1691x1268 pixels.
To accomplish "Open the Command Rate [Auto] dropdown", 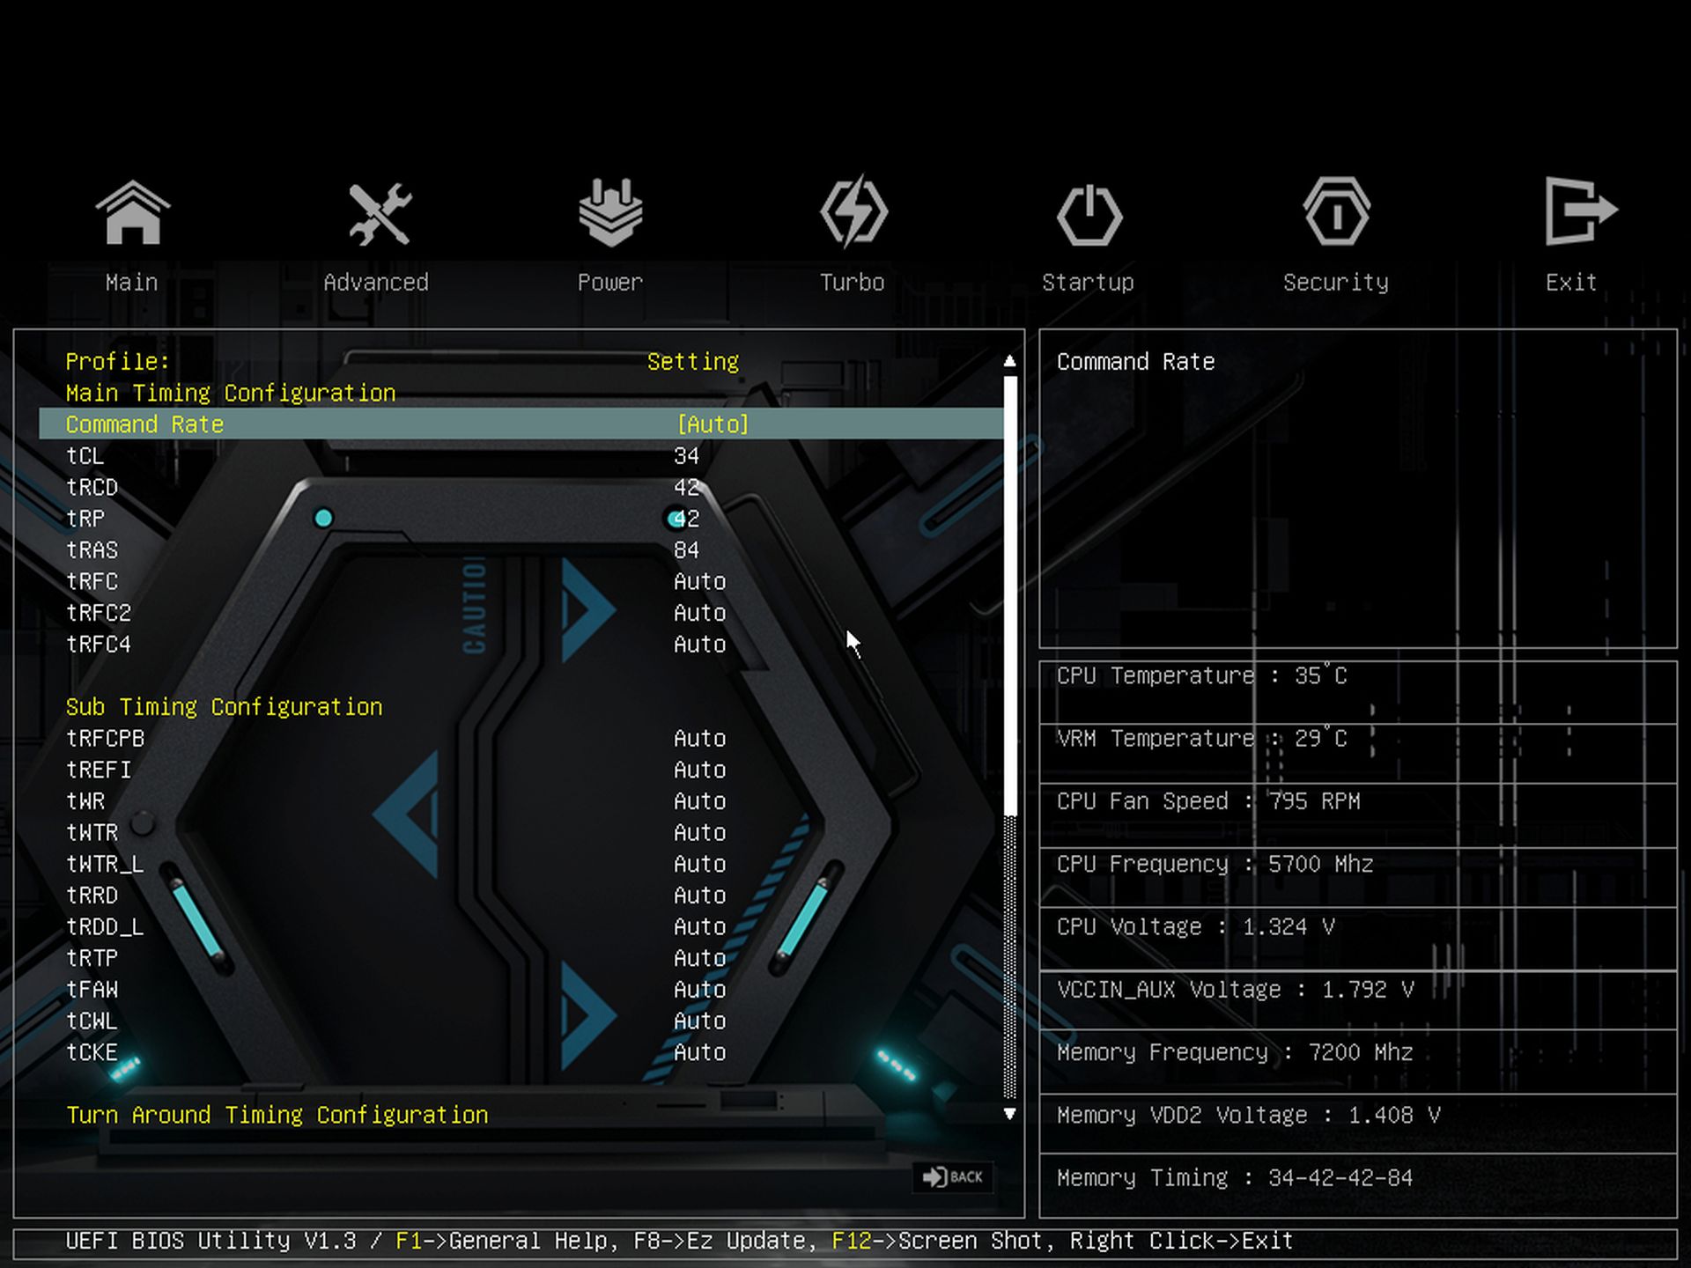I will (713, 424).
